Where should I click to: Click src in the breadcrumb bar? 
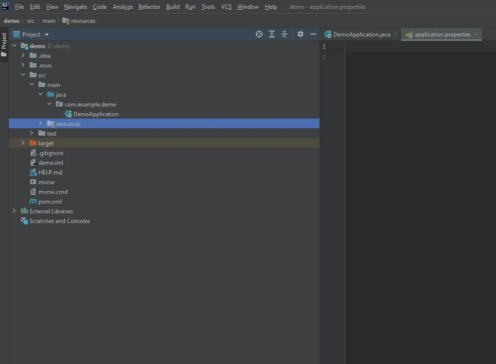point(31,21)
